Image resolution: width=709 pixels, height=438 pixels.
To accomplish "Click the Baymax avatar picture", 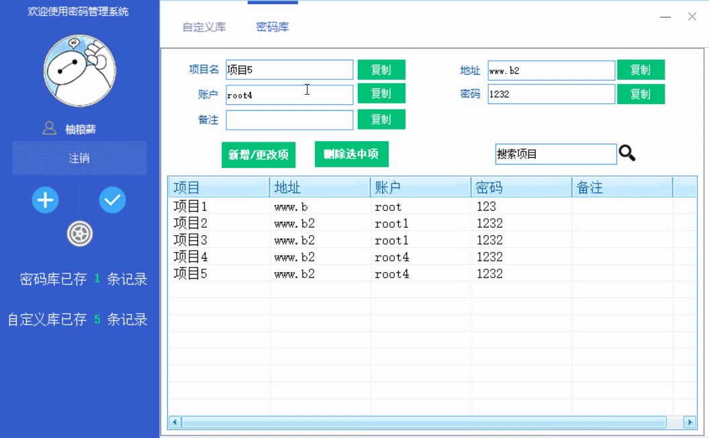I will tap(79, 69).
